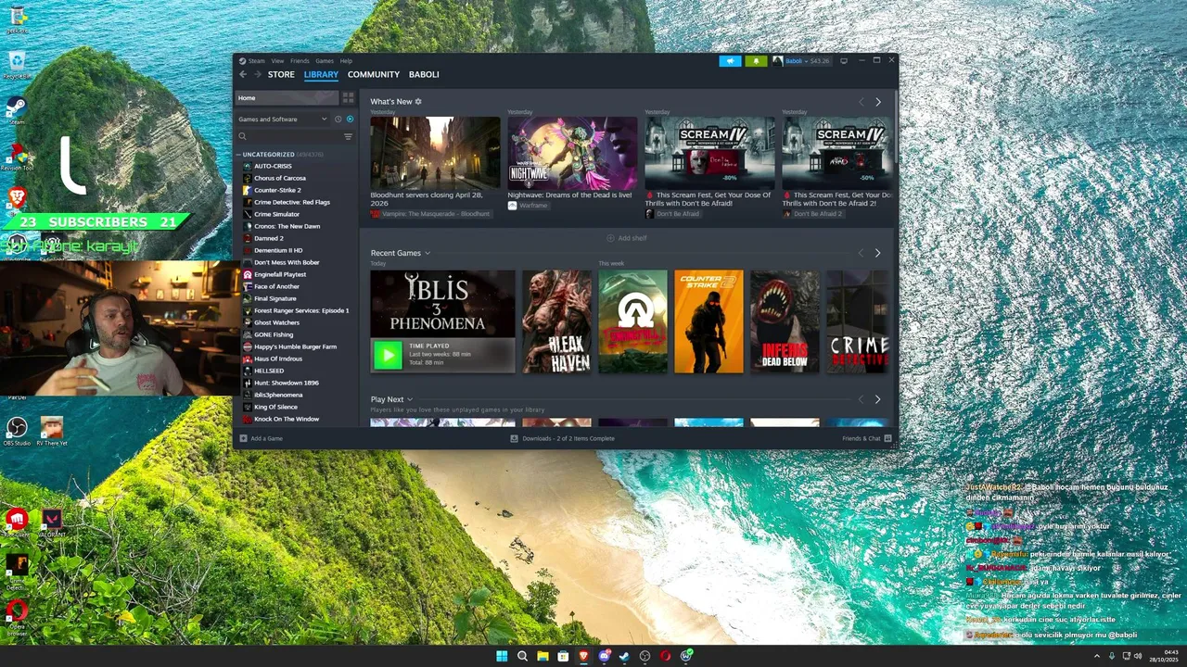Open the OBS Studio desktop shortcut
The image size is (1187, 667).
(17, 431)
